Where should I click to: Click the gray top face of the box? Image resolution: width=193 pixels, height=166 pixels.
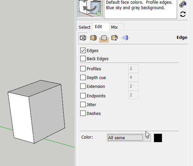[35, 89]
